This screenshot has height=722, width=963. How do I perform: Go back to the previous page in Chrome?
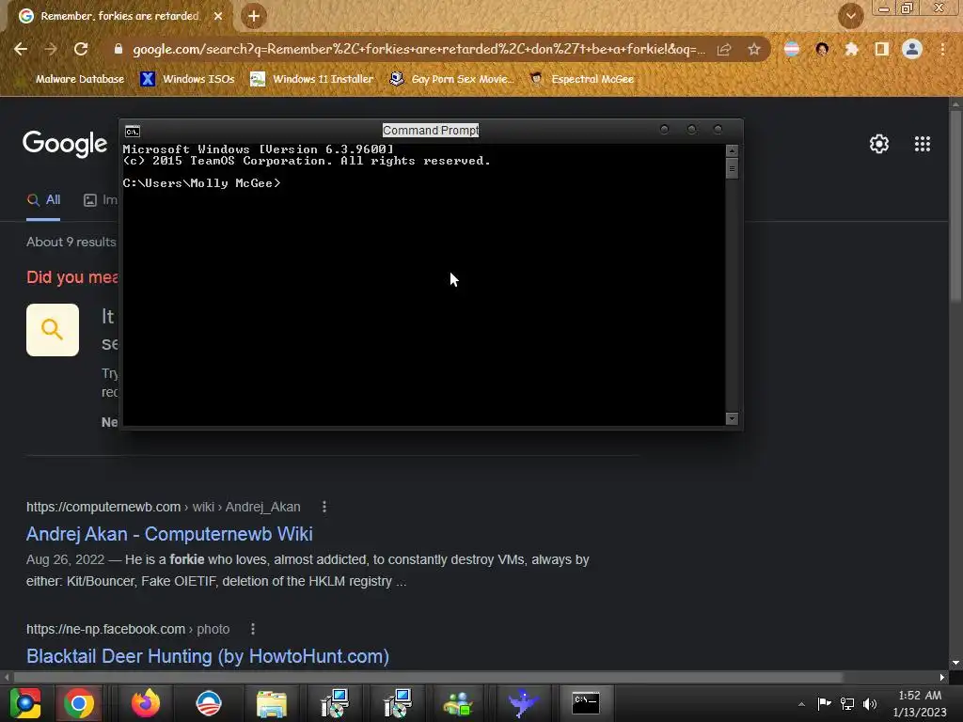21,49
